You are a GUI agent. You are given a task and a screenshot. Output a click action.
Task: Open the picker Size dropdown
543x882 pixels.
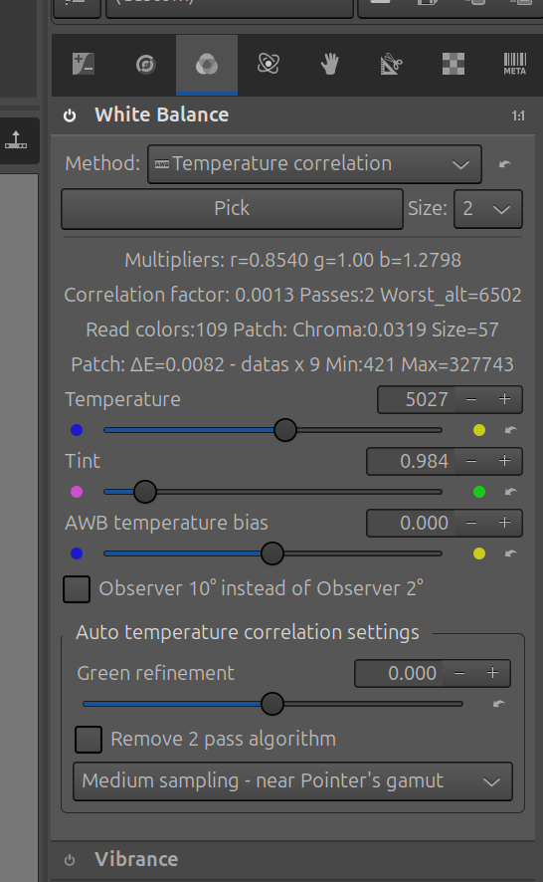pos(488,209)
